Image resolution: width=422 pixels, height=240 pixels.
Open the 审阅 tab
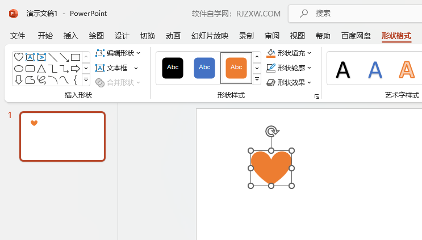pyautogui.click(x=272, y=36)
